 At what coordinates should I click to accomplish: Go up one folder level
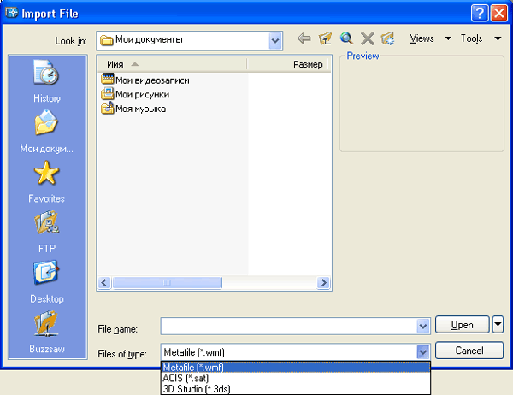click(x=325, y=38)
